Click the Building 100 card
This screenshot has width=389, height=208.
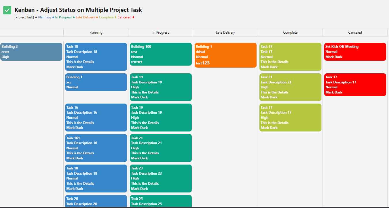[161, 54]
